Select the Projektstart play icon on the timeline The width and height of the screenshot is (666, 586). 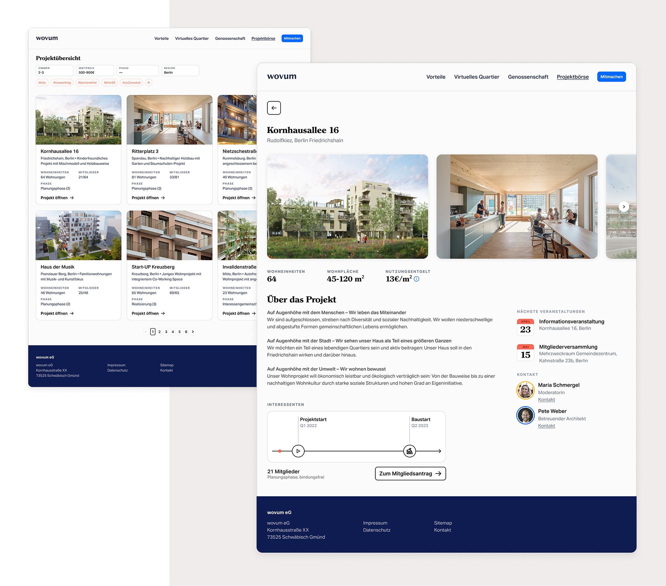[x=298, y=451]
